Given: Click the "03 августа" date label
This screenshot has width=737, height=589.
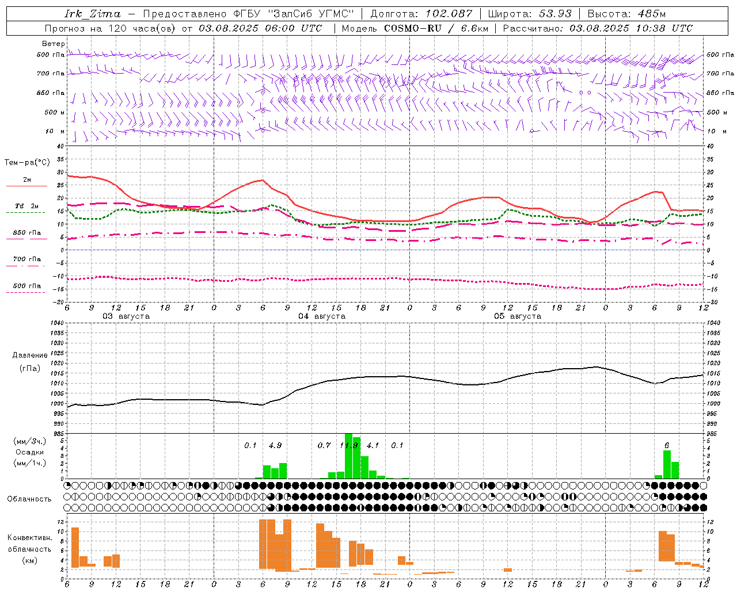Looking at the screenshot, I should pos(126,316).
